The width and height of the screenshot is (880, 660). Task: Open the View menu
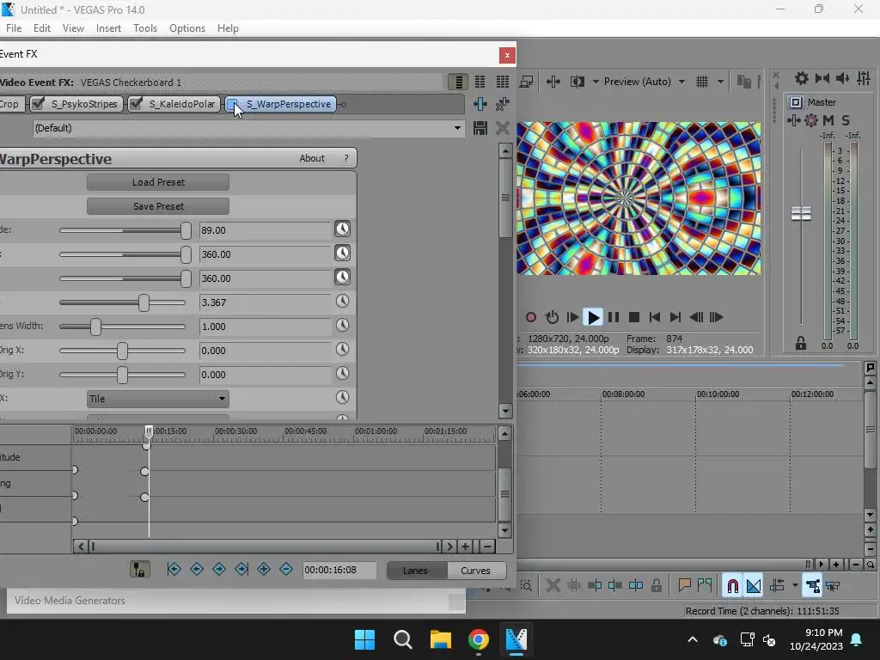point(73,28)
